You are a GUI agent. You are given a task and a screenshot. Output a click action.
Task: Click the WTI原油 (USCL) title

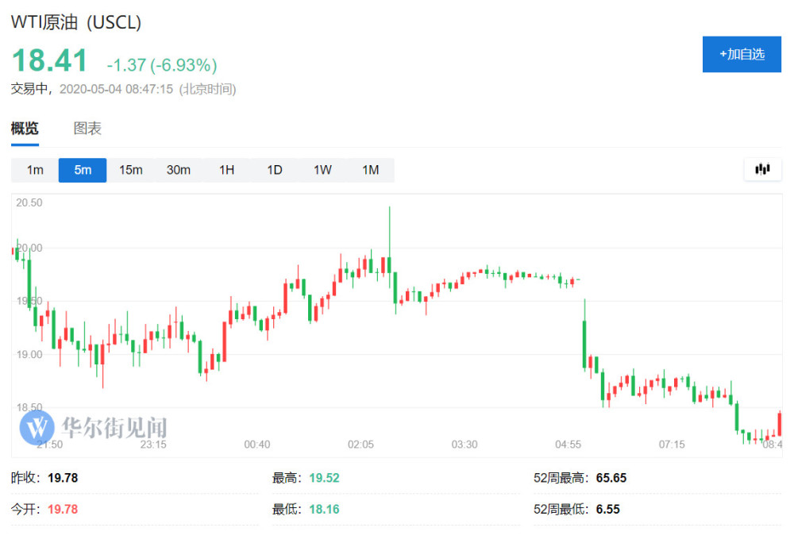point(76,22)
